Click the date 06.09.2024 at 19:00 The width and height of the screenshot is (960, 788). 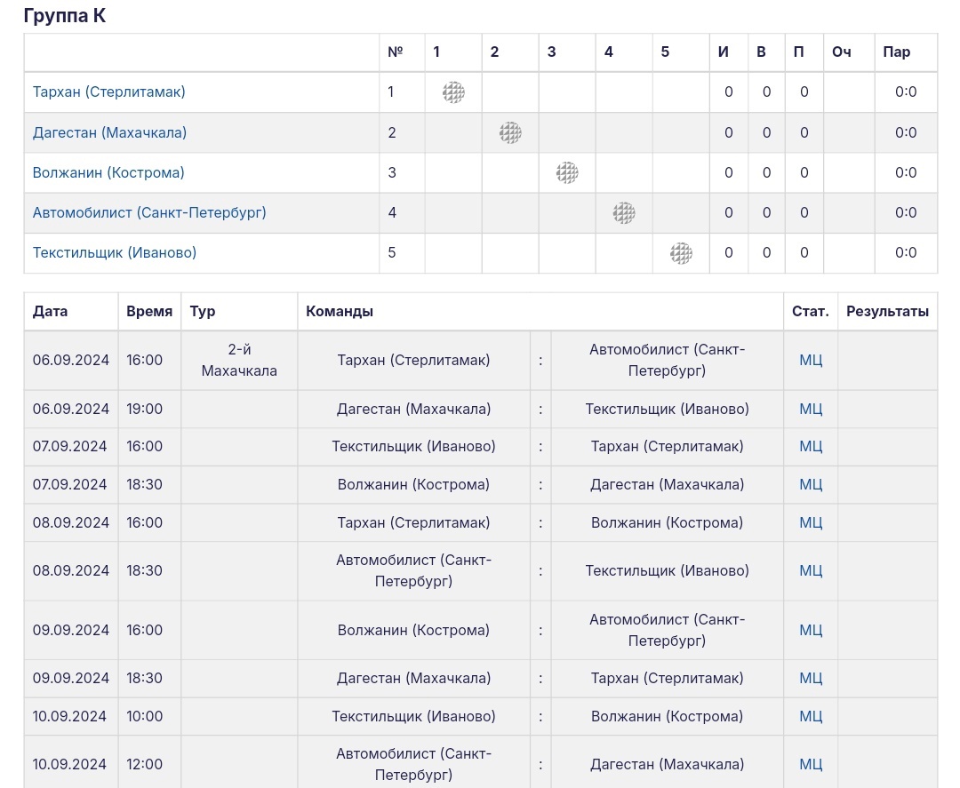(x=71, y=409)
